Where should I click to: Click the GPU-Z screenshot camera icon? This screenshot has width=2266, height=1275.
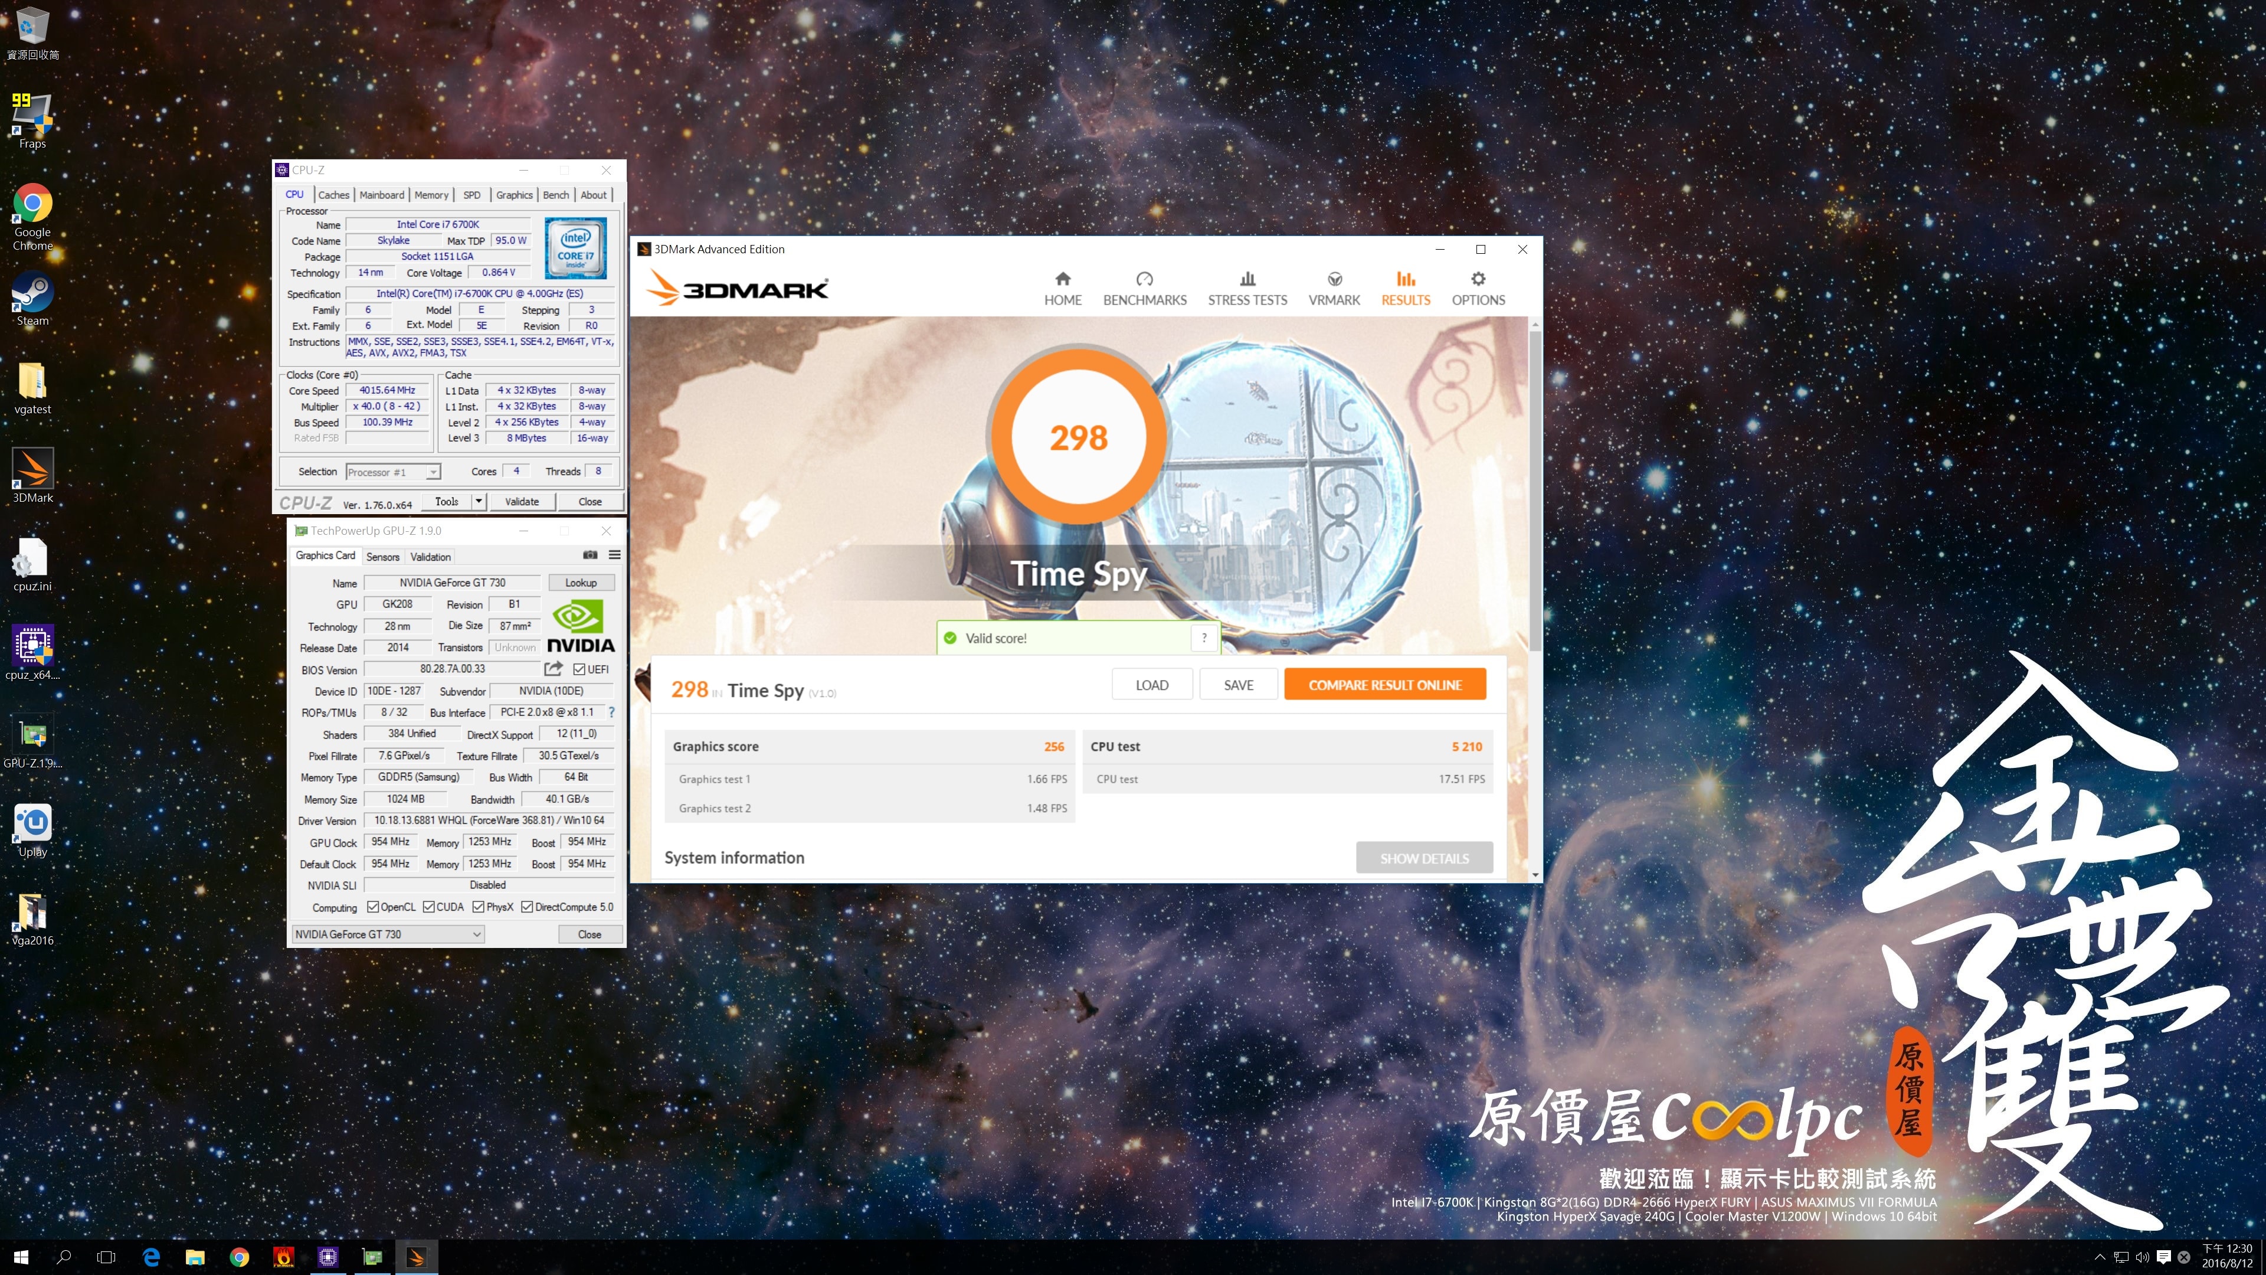[x=590, y=555]
